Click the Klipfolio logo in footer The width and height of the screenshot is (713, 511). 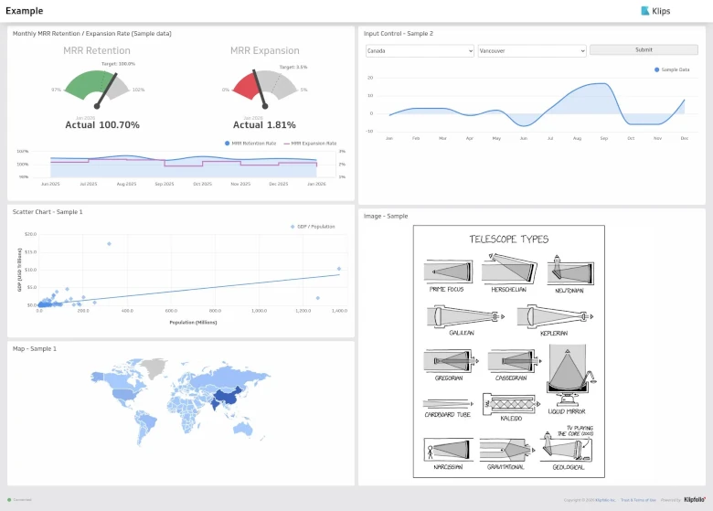[698, 500]
